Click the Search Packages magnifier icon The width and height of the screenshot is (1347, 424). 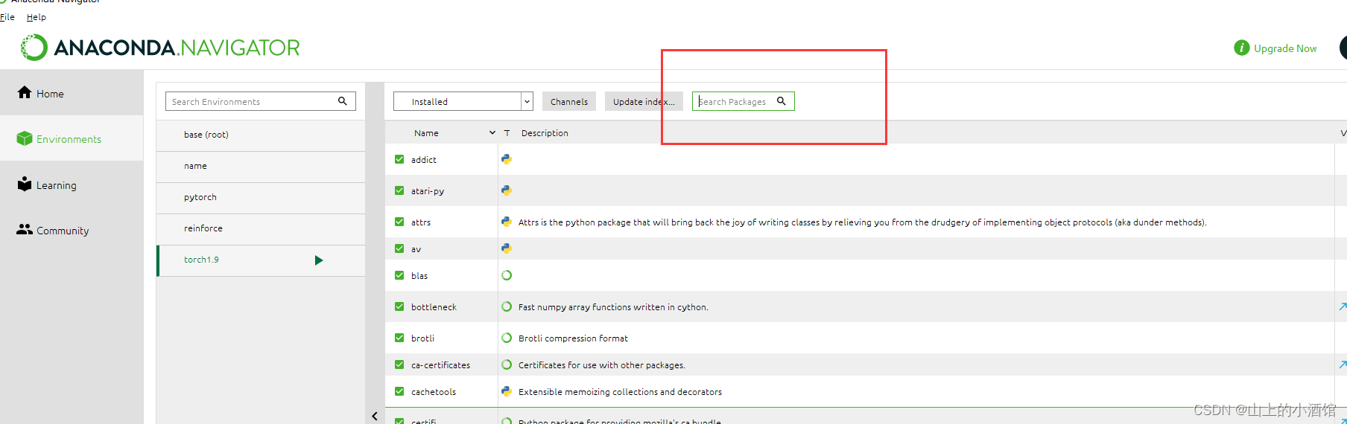[782, 101]
